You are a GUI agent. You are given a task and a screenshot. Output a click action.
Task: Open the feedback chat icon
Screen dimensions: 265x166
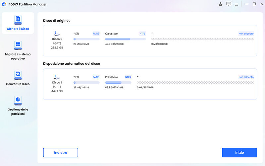point(229,4)
